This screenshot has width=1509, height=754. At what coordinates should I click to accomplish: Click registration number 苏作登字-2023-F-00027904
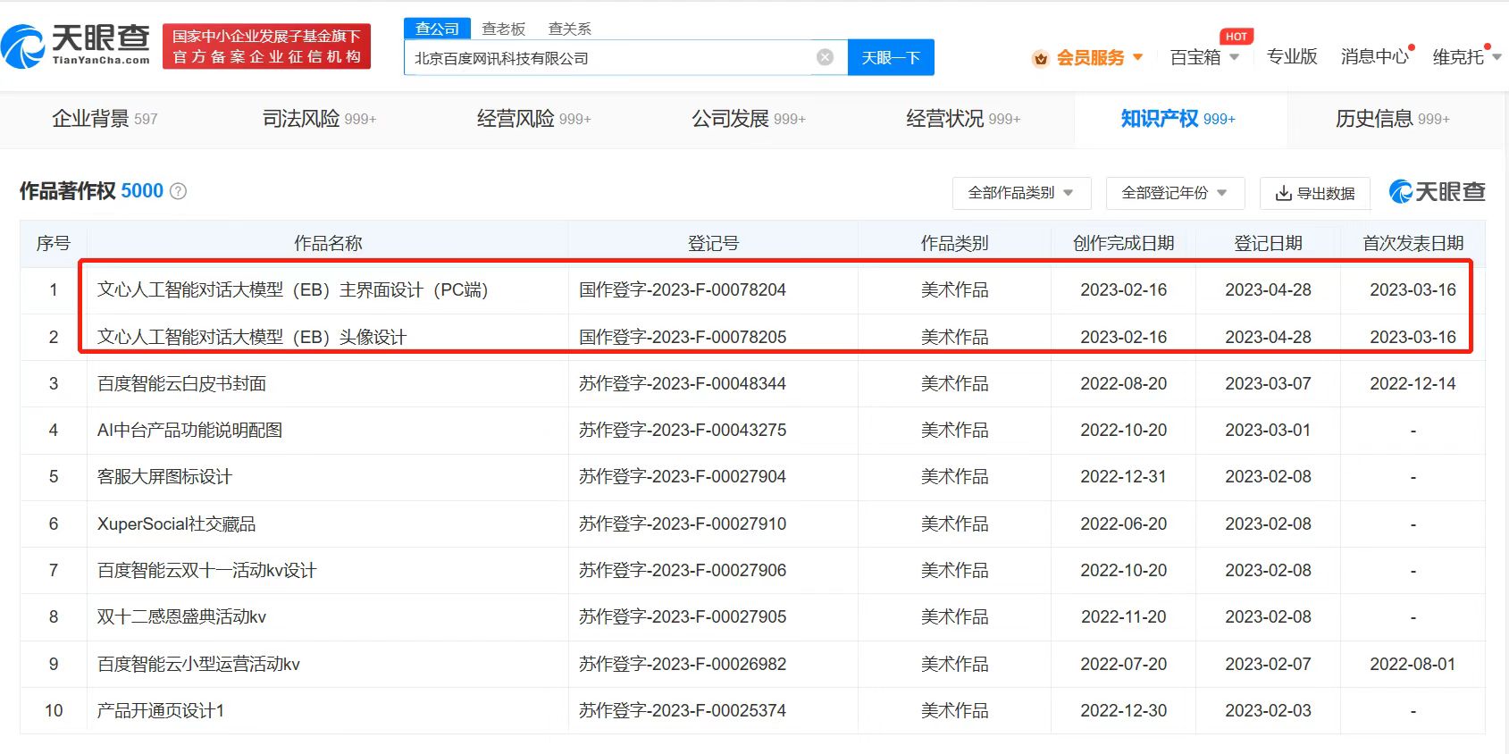(683, 476)
